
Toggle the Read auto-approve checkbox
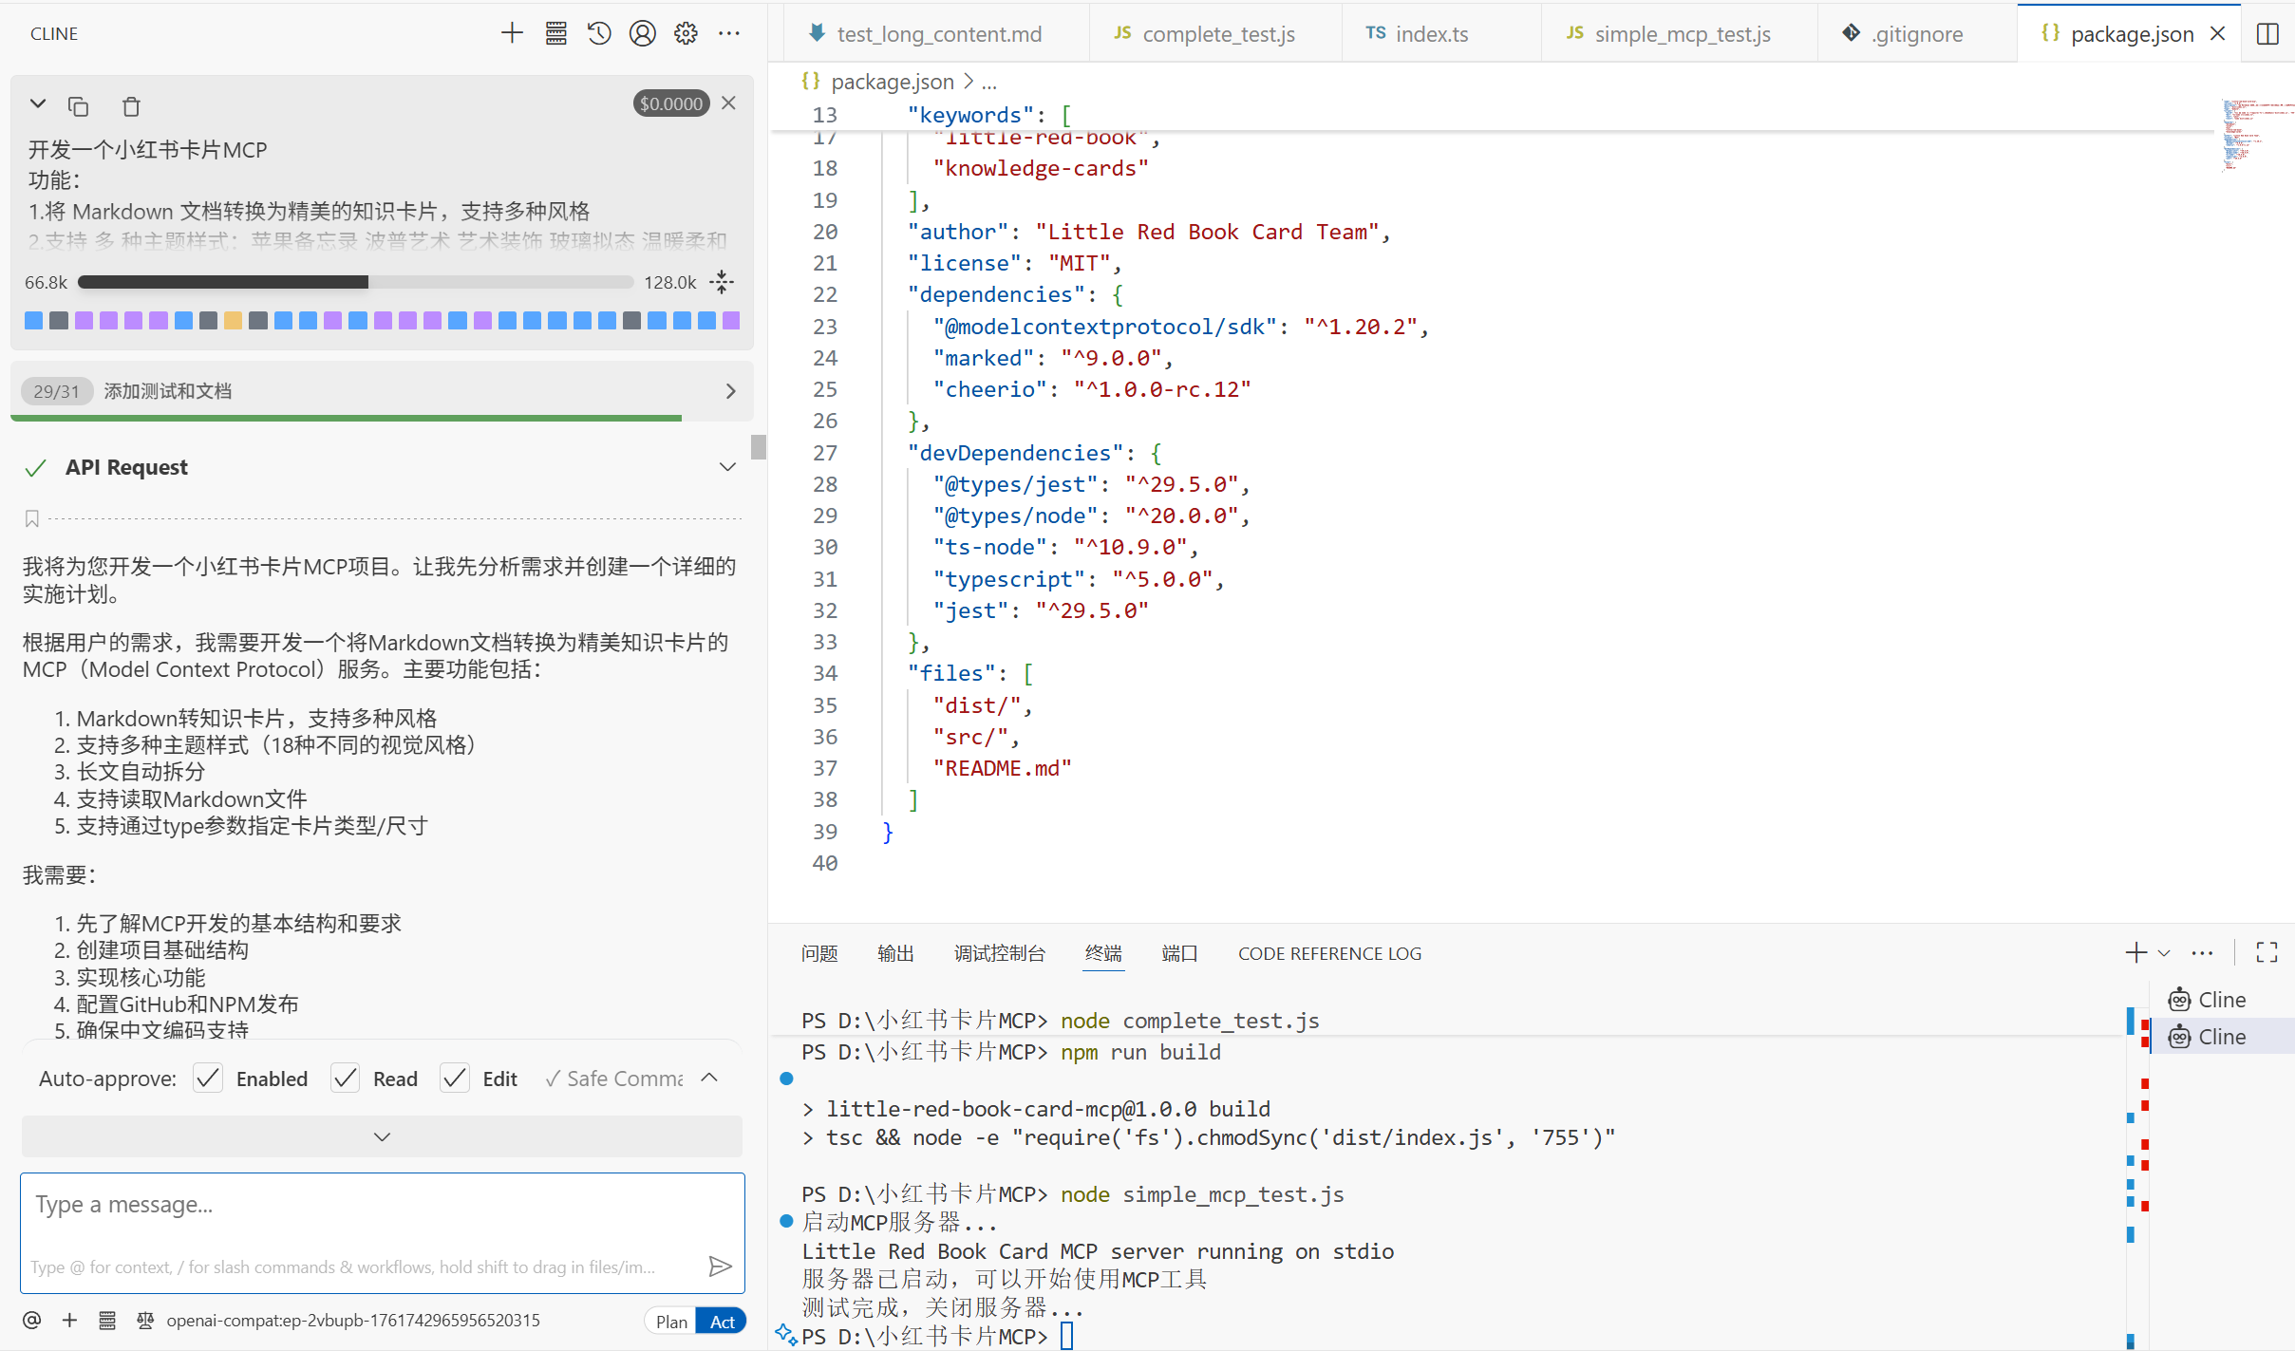(346, 1079)
